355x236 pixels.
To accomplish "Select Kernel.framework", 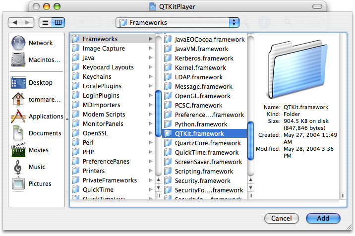I will [x=205, y=68].
